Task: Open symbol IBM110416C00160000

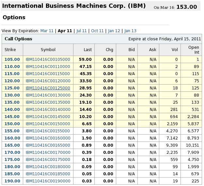Action: (48, 138)
